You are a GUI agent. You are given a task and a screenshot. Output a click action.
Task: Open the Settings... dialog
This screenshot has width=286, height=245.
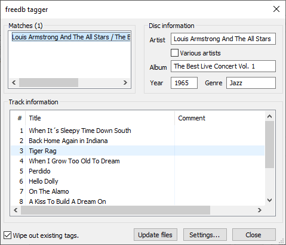205,235
